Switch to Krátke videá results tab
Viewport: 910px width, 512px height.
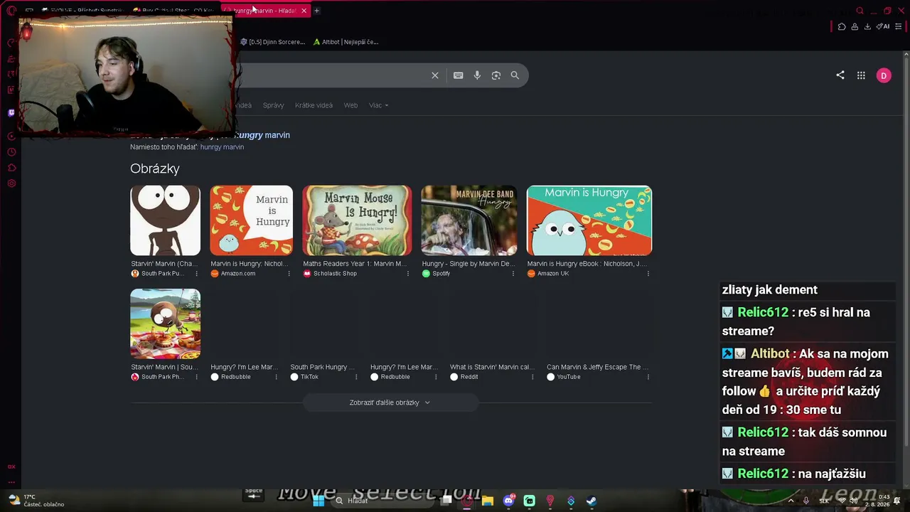pos(314,105)
